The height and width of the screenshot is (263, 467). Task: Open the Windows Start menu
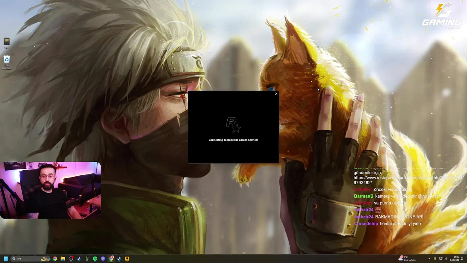6,259
